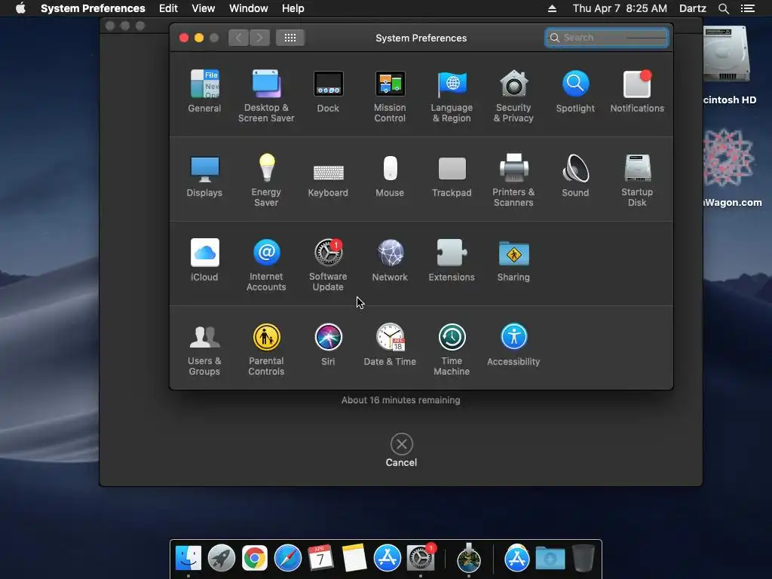Open Spotlight preferences pane
The image size is (772, 579).
click(575, 91)
